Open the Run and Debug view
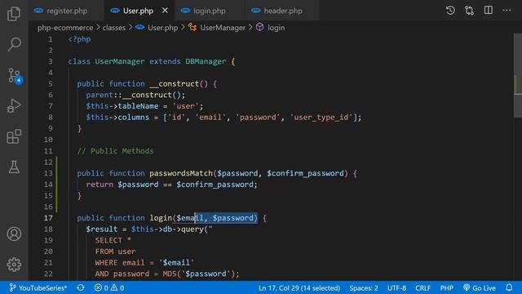This screenshot has height=294, width=522. (x=14, y=105)
